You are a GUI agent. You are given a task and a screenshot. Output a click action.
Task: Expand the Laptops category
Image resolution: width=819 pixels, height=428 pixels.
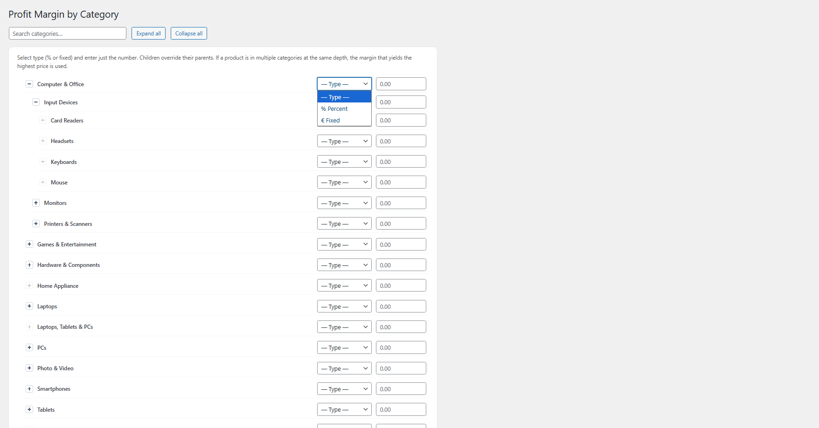(29, 306)
